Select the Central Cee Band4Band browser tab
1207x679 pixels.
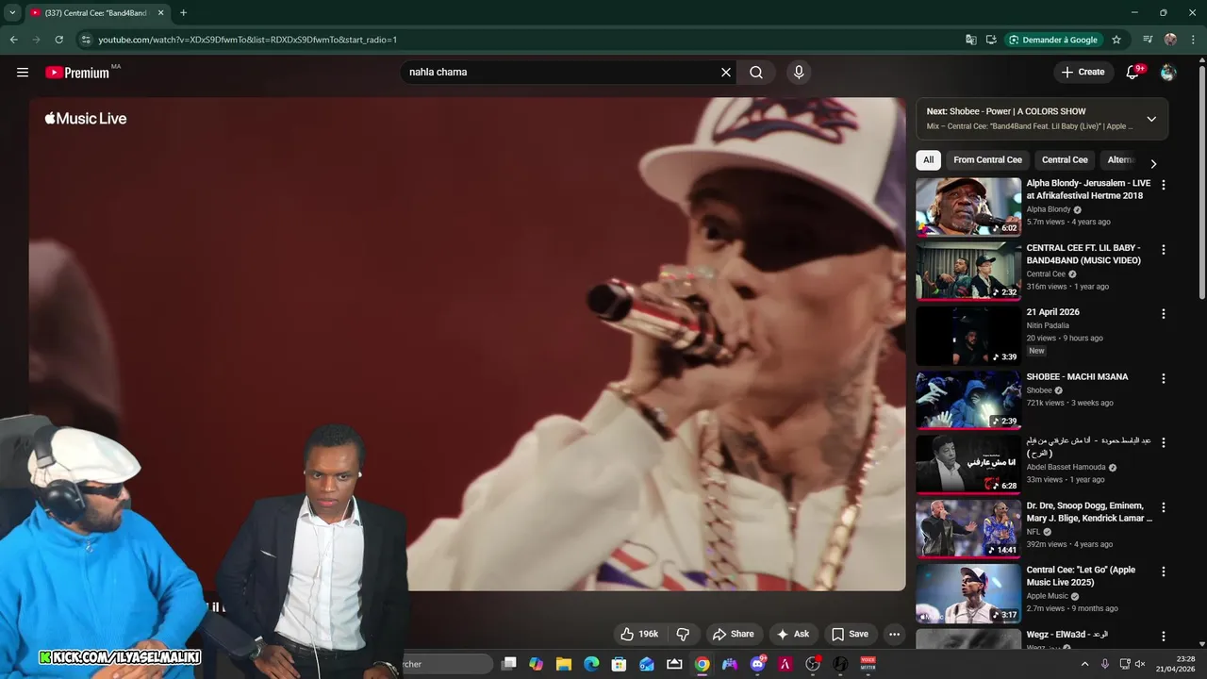click(x=95, y=13)
